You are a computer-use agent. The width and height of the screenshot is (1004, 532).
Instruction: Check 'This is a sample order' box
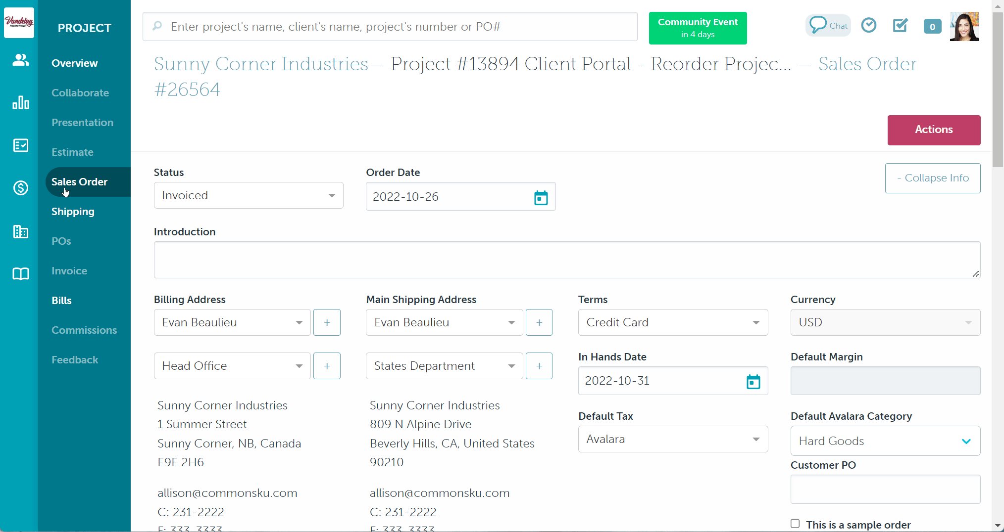tap(795, 524)
